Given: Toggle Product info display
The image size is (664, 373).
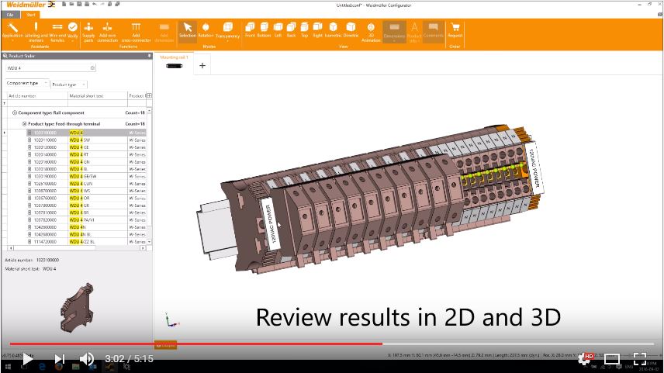Looking at the screenshot, I should (414, 32).
